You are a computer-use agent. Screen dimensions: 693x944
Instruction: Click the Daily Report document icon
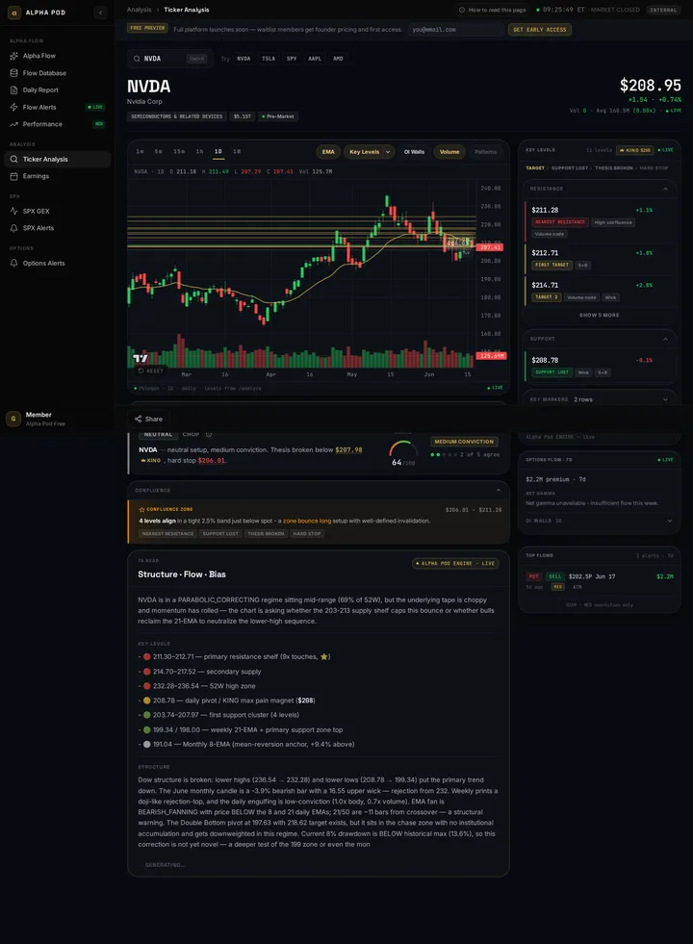(13, 90)
